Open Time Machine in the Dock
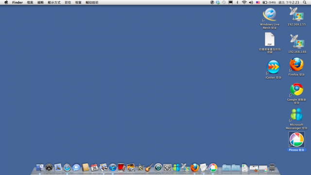 158,167
